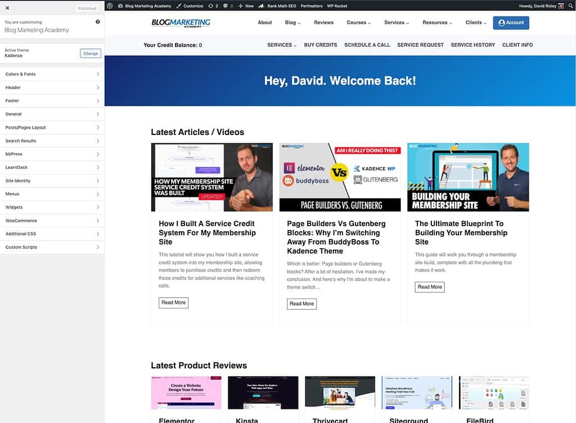The width and height of the screenshot is (576, 423).
Task: Open the Additional CSS section
Action: point(52,234)
